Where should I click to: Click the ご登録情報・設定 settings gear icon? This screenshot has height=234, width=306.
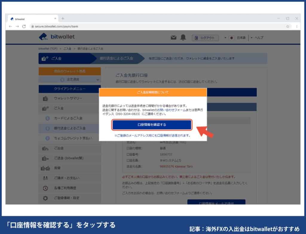point(45,198)
